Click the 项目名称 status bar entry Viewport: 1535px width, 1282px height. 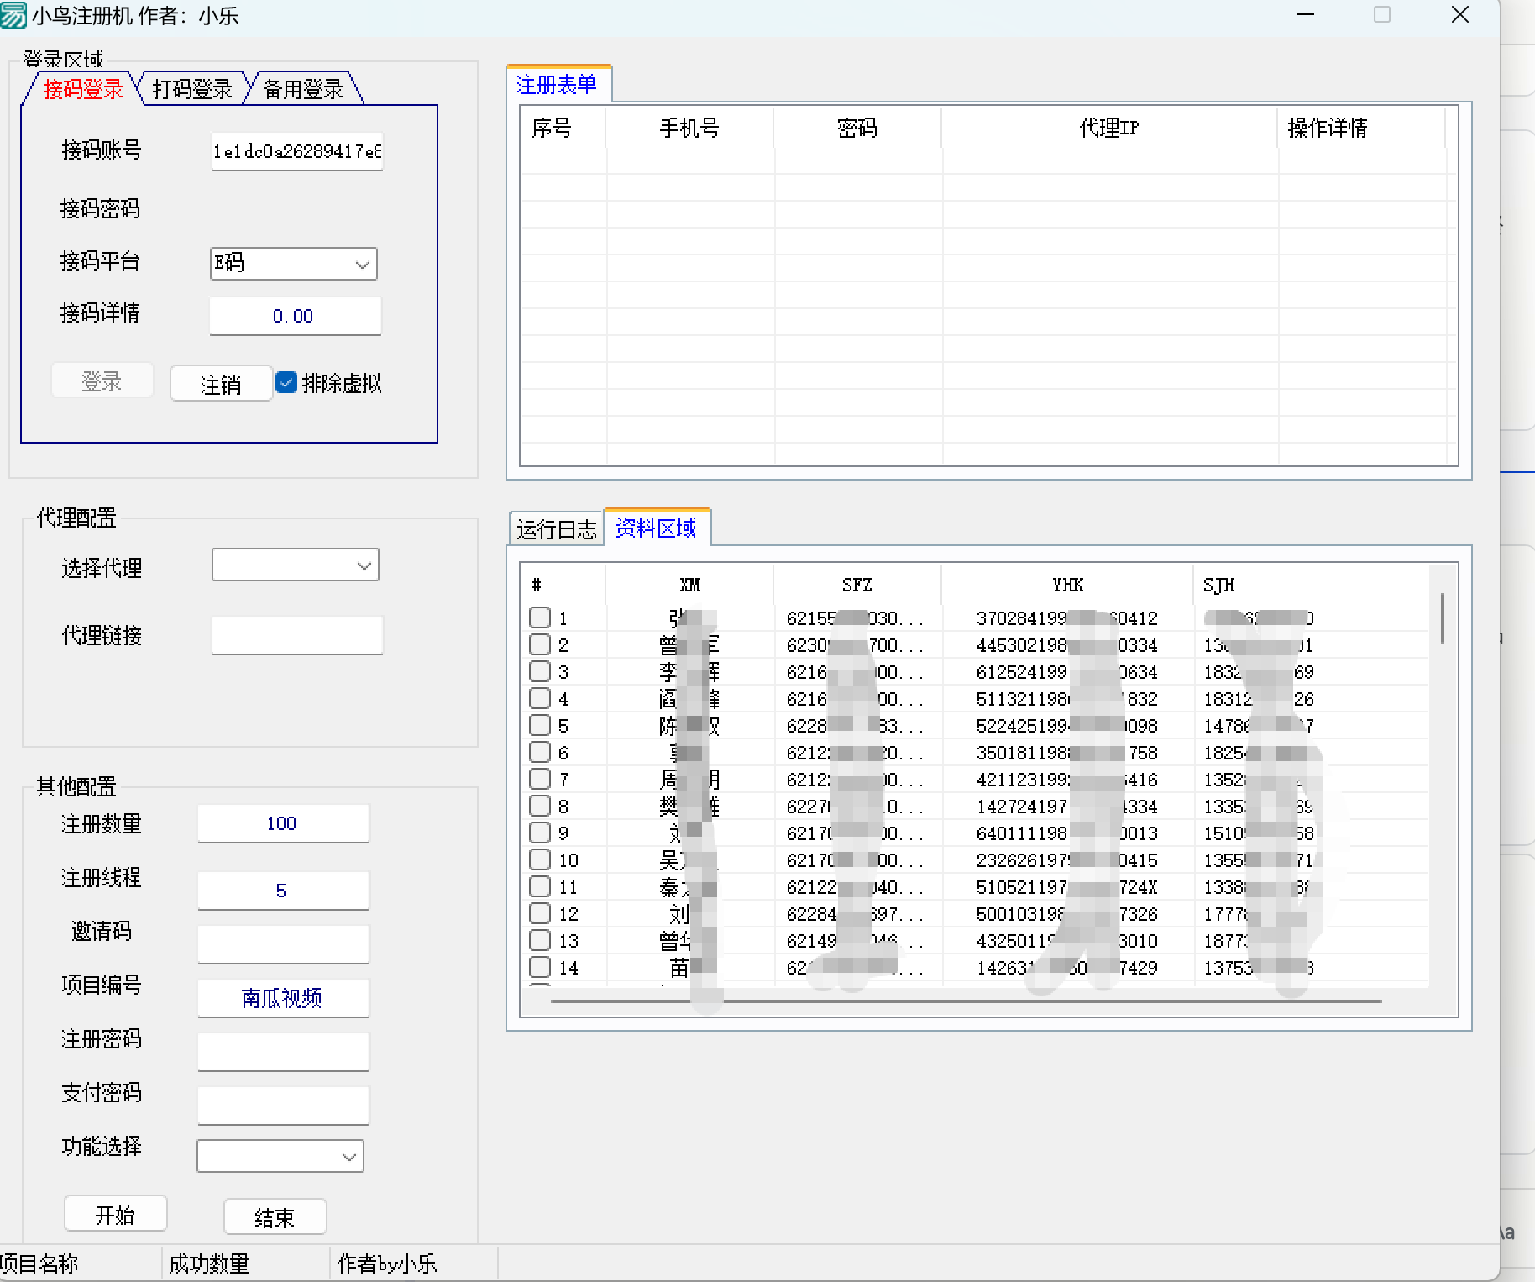pyautogui.click(x=81, y=1264)
